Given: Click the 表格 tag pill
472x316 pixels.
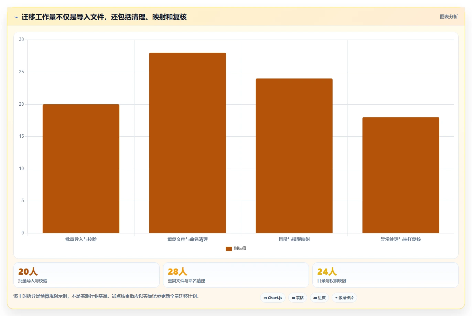Looking at the screenshot, I should click(298, 298).
